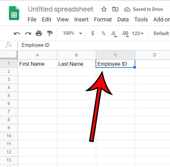Star the Untitled spreadsheet
The width and height of the screenshot is (170, 167).
pos(104,9)
